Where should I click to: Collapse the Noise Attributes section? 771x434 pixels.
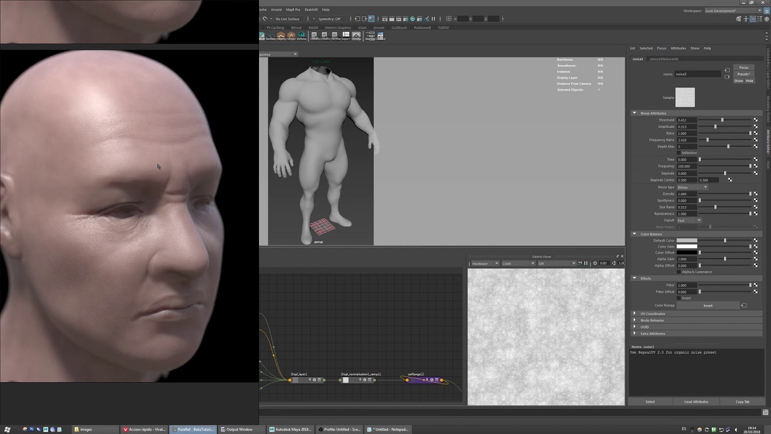point(634,113)
